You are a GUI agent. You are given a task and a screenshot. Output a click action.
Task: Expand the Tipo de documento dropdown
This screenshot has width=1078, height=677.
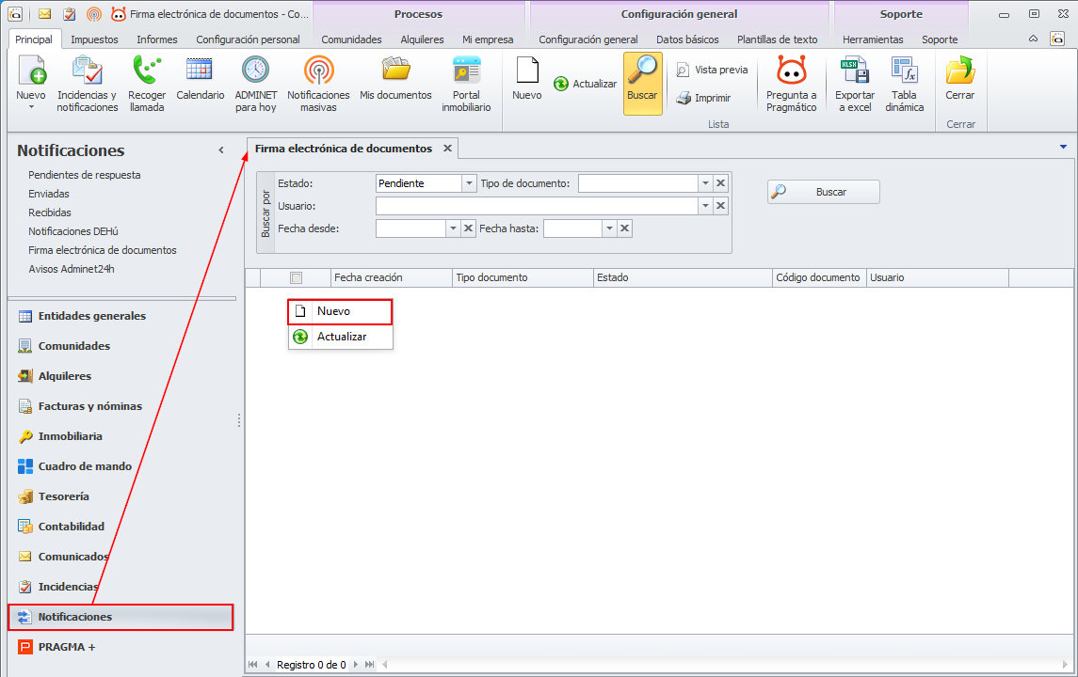pos(705,183)
